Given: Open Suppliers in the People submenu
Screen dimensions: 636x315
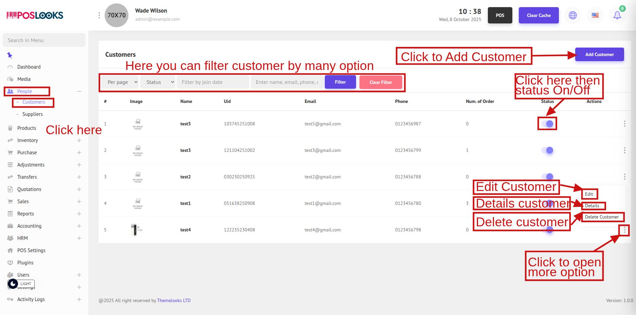Looking at the screenshot, I should (33, 114).
